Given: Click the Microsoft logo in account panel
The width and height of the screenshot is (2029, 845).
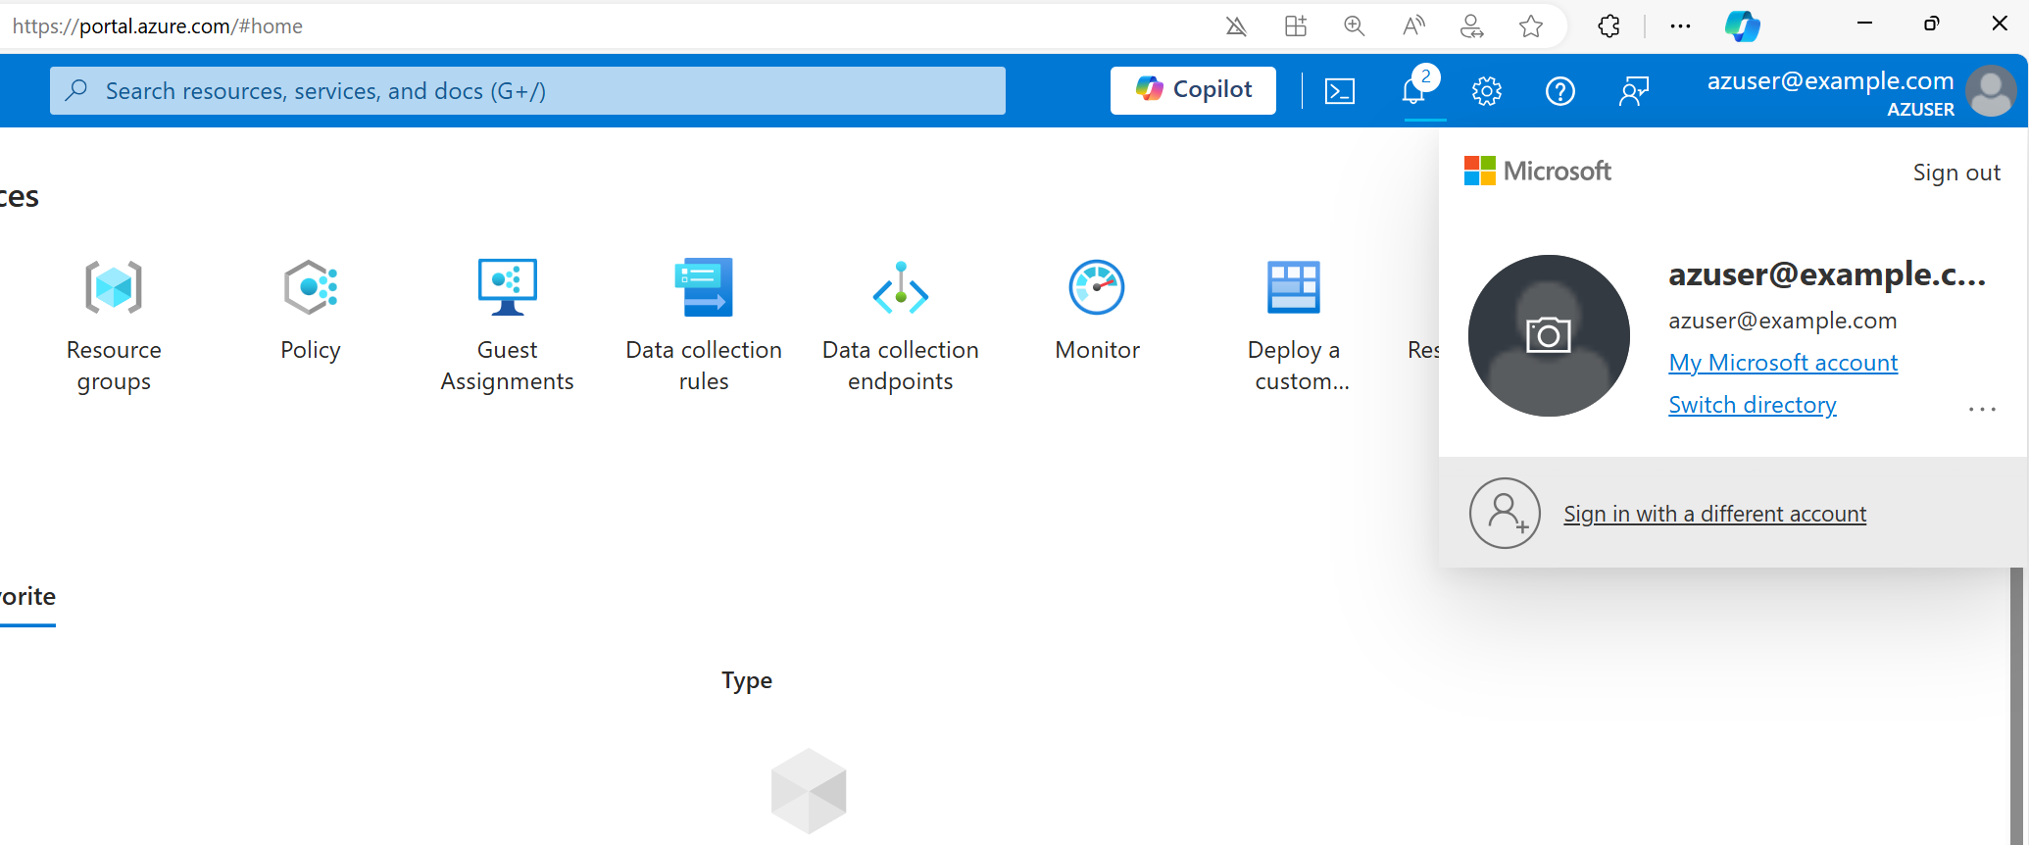Looking at the screenshot, I should [1537, 172].
